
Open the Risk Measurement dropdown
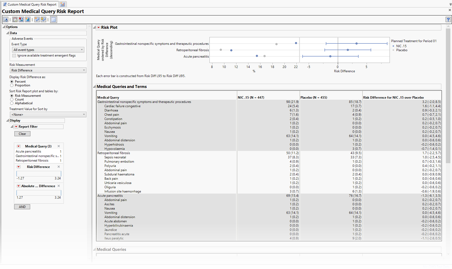click(48, 70)
